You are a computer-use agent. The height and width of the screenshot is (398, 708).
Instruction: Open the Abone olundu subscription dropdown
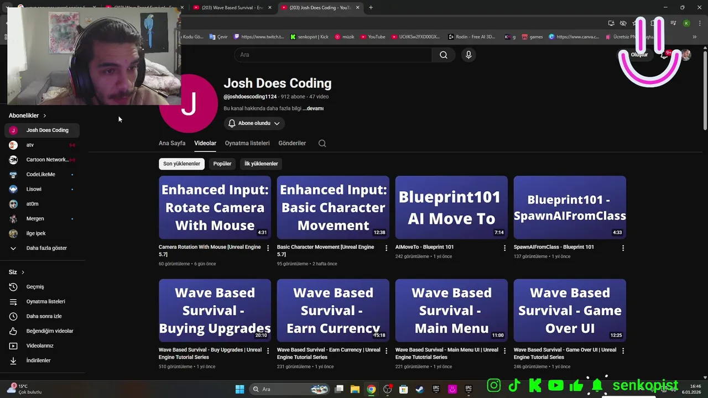(x=254, y=123)
